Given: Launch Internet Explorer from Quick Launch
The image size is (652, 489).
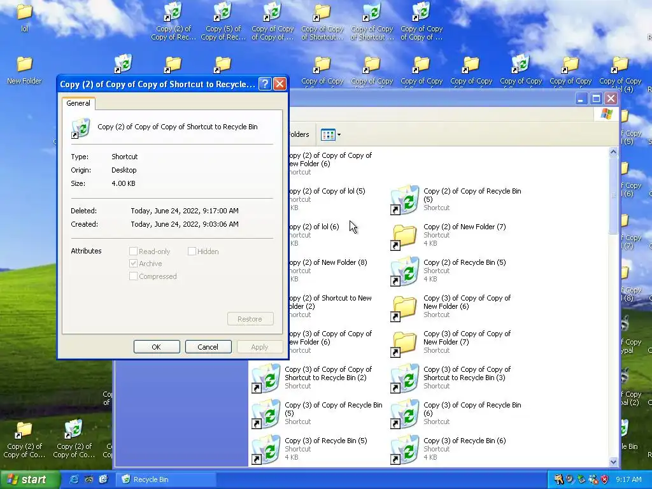Looking at the screenshot, I should (x=74, y=479).
